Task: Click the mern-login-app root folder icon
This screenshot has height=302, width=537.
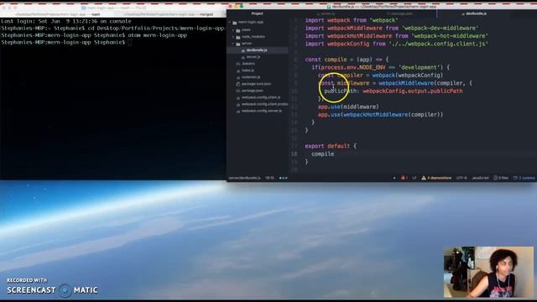Action: pos(235,23)
